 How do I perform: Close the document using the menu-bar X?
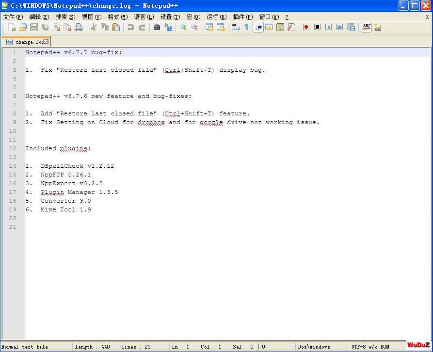click(x=427, y=17)
